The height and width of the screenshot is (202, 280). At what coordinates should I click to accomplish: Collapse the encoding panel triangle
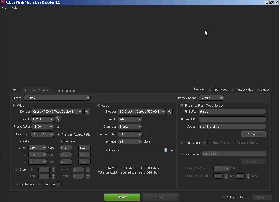[14, 90]
